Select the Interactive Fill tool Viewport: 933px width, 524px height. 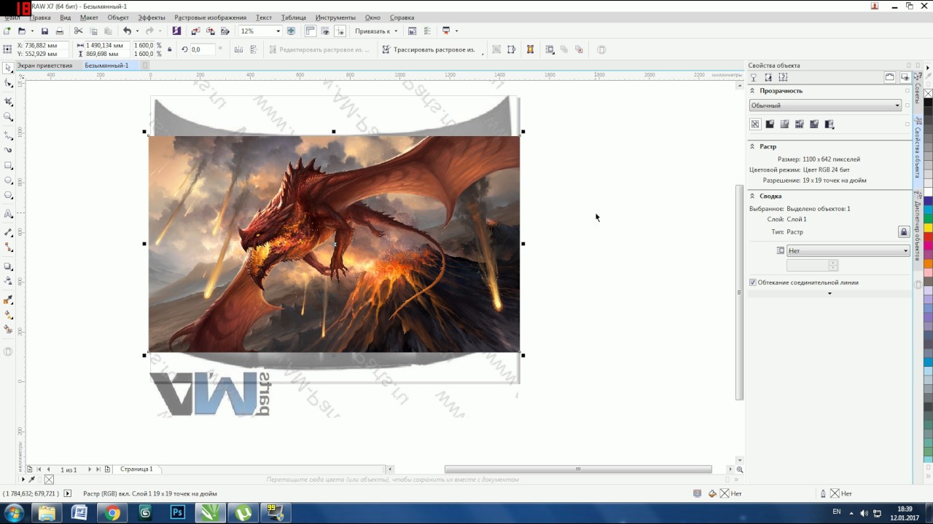point(9,315)
